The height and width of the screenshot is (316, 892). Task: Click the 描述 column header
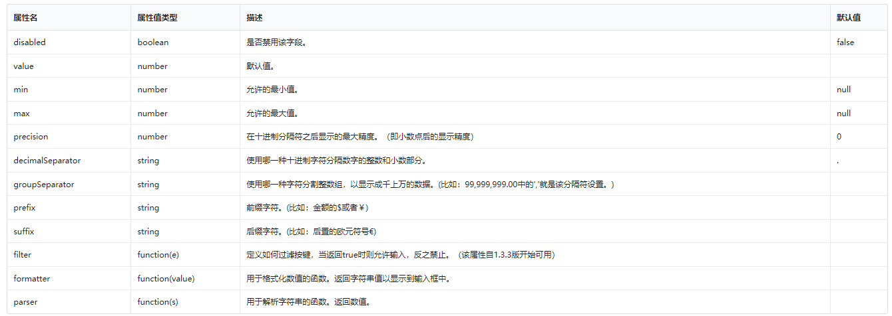click(x=255, y=18)
